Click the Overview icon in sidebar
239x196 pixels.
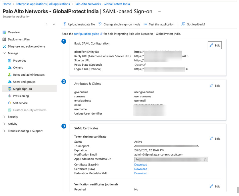(4, 32)
